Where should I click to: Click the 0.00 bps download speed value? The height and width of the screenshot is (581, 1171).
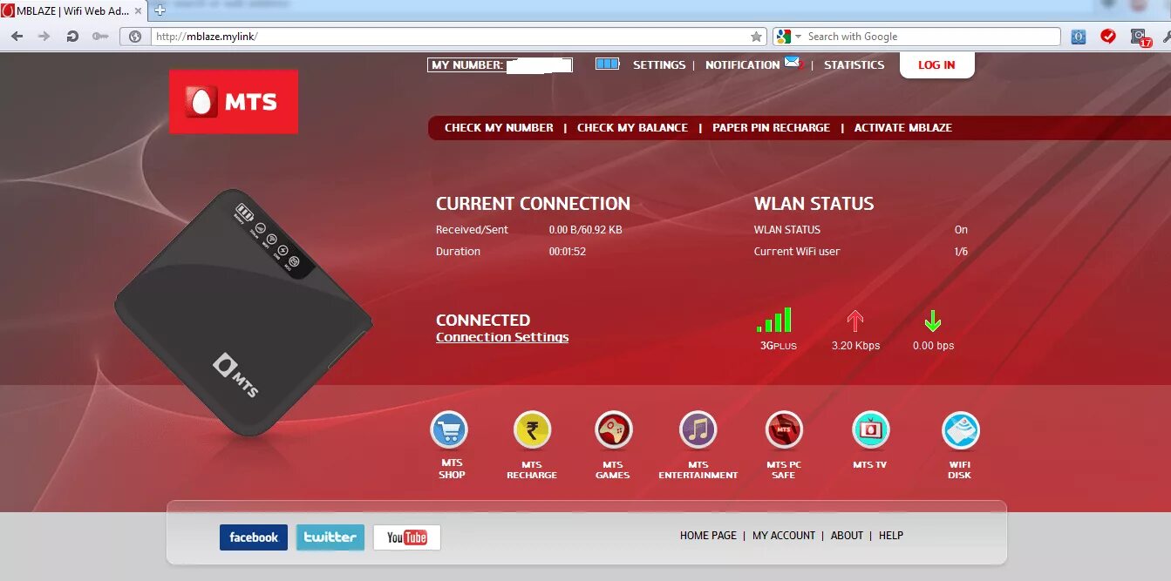pyautogui.click(x=933, y=346)
